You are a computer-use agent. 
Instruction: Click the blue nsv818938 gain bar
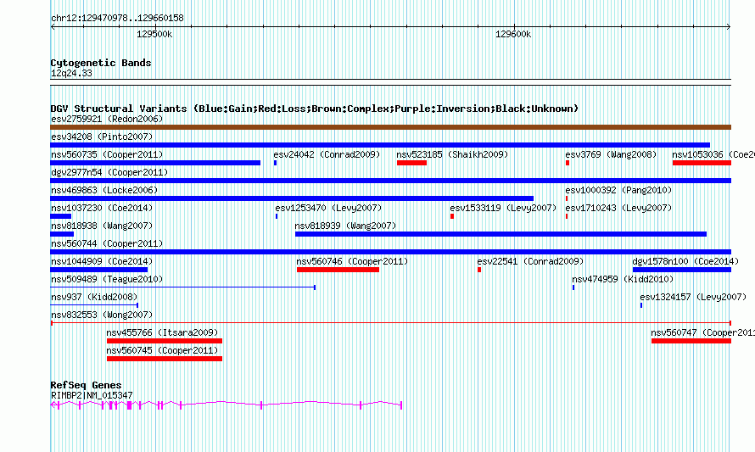click(x=62, y=234)
